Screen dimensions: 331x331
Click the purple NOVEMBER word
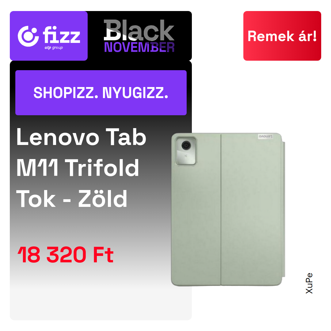pyautogui.click(x=139, y=47)
